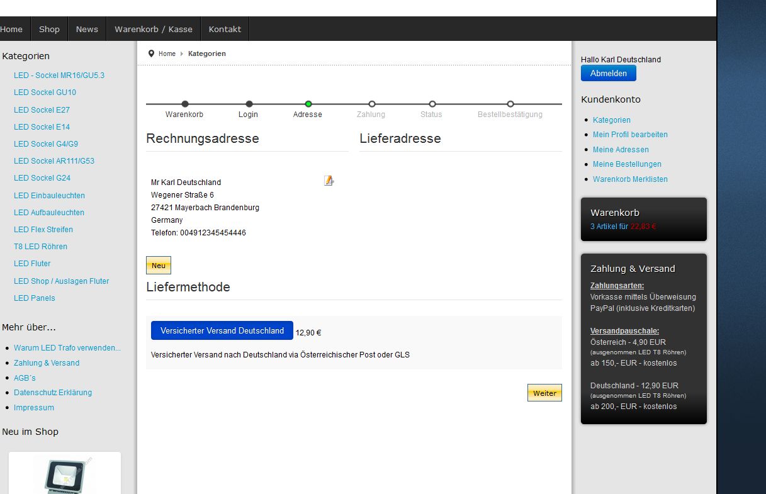Open the AGB's link
This screenshot has height=494, width=766.
pos(25,378)
